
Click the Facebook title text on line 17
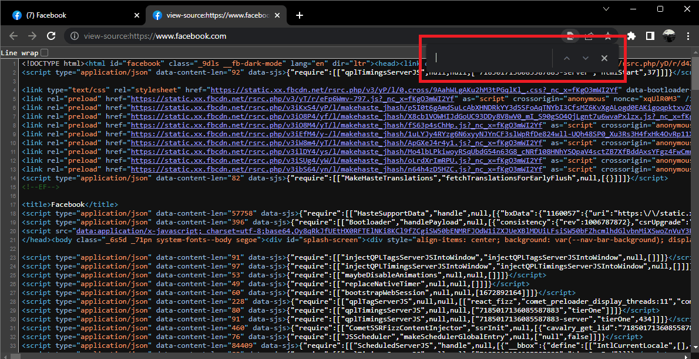68,204
